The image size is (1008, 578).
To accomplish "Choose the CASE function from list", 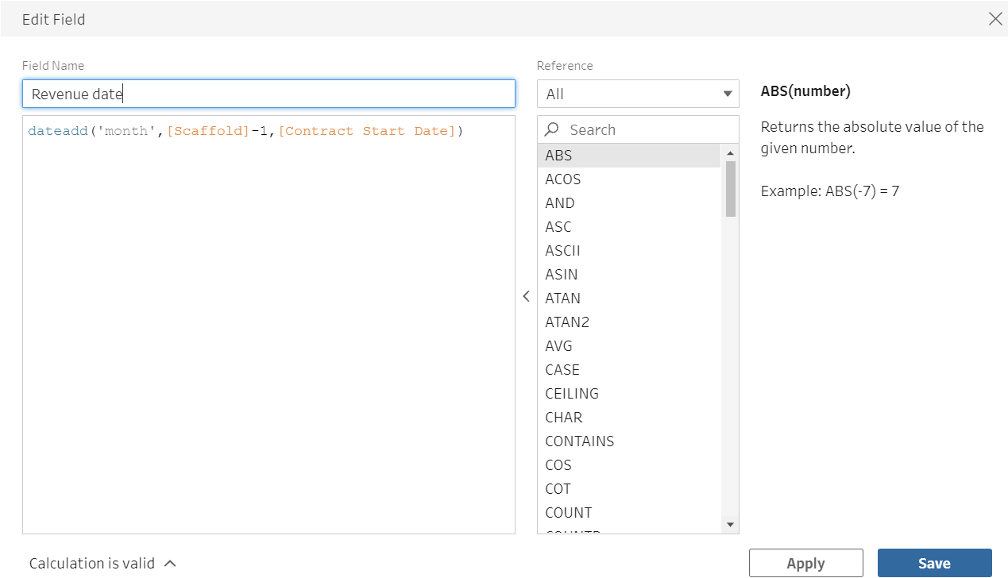I will (562, 370).
